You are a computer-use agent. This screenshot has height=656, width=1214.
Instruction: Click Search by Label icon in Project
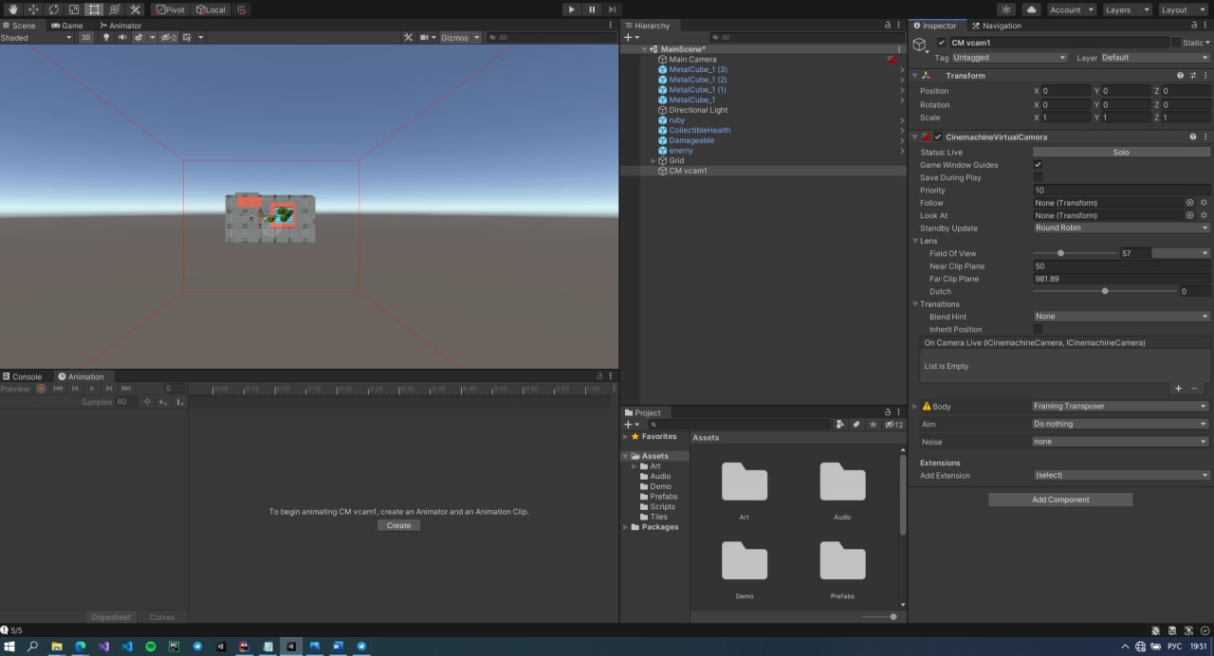click(855, 425)
